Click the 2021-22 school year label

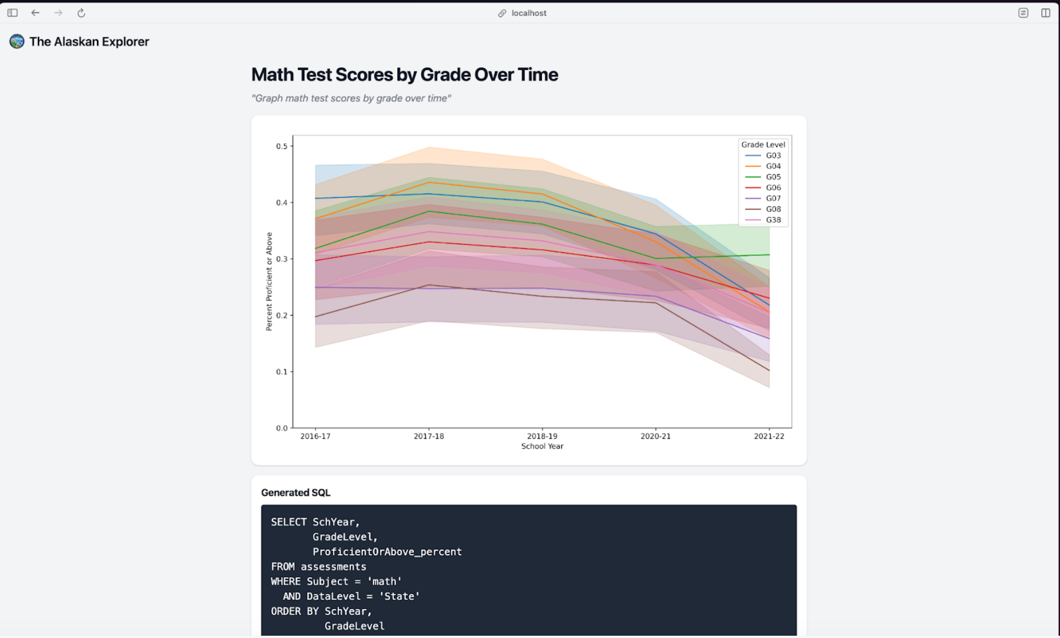click(x=769, y=436)
